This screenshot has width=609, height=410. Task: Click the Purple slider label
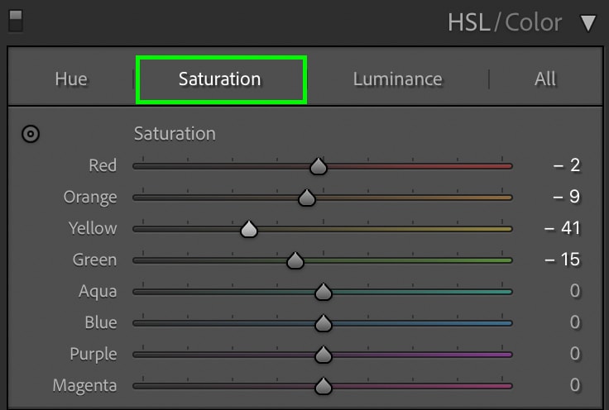(x=94, y=355)
